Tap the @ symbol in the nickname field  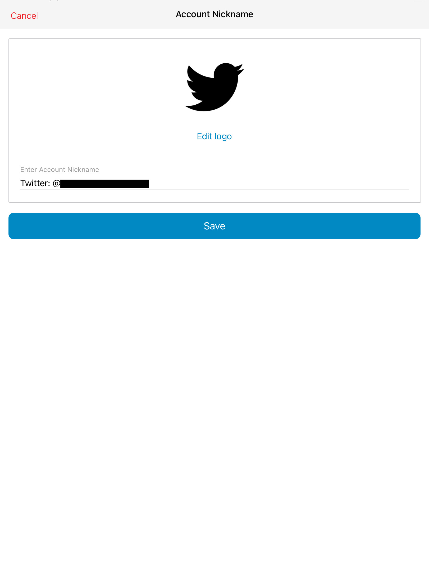pyautogui.click(x=57, y=183)
